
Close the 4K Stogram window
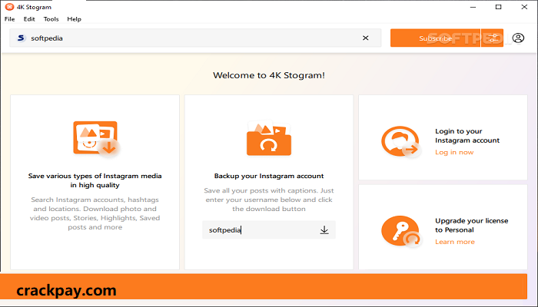524,7
